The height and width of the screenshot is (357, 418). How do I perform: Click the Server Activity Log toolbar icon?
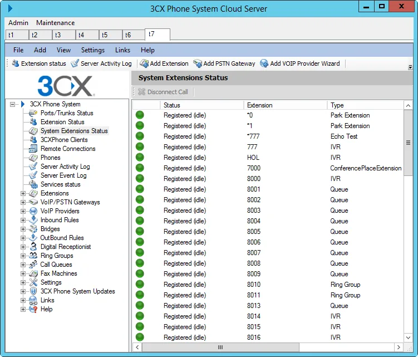(75, 63)
